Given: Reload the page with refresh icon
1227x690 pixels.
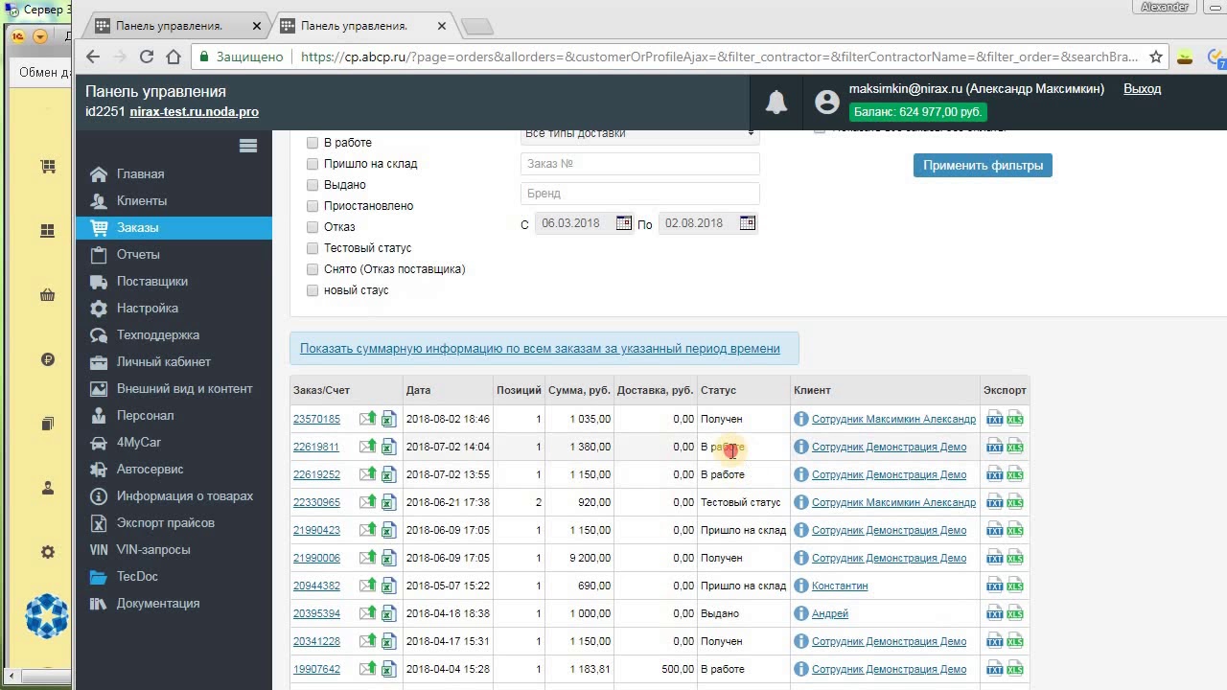Looking at the screenshot, I should tap(147, 57).
